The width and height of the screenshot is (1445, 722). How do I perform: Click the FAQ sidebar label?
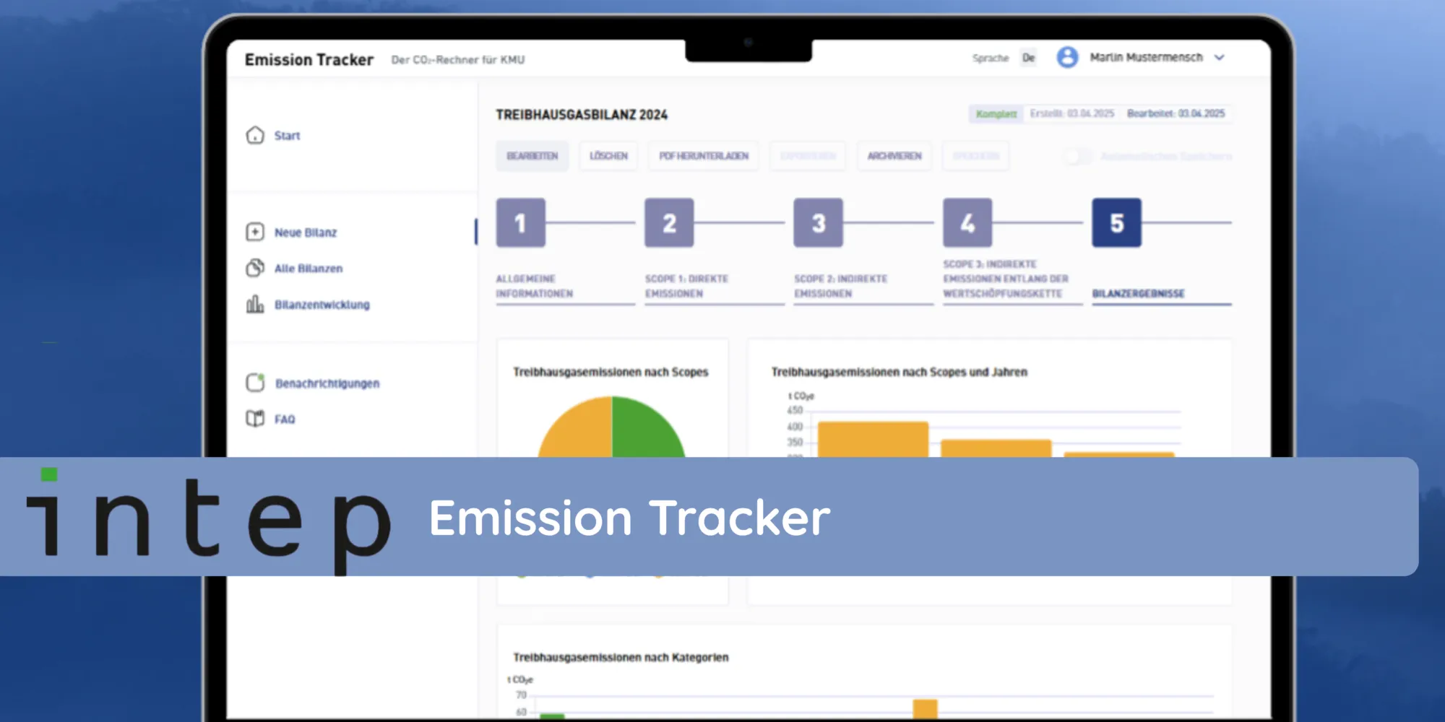coord(285,419)
